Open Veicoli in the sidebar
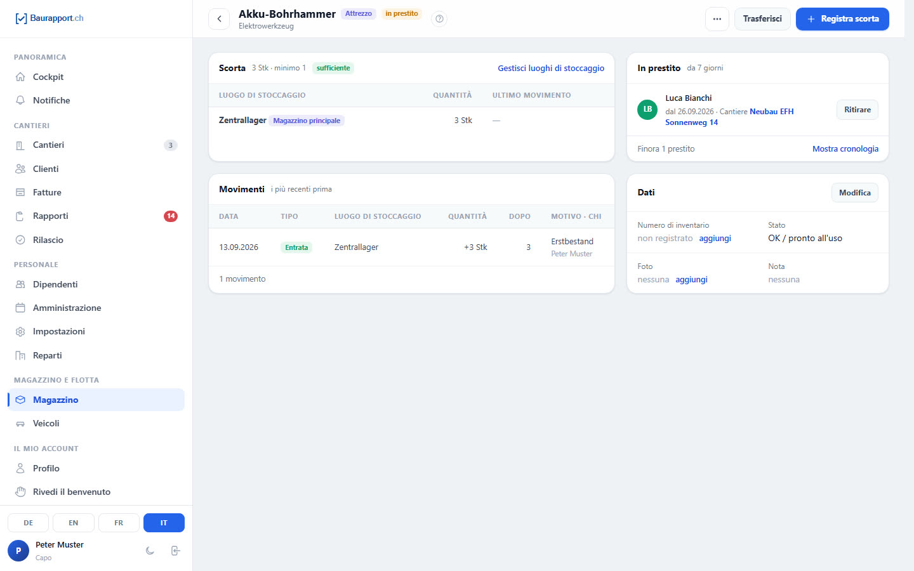Image resolution: width=914 pixels, height=571 pixels. (x=96, y=424)
